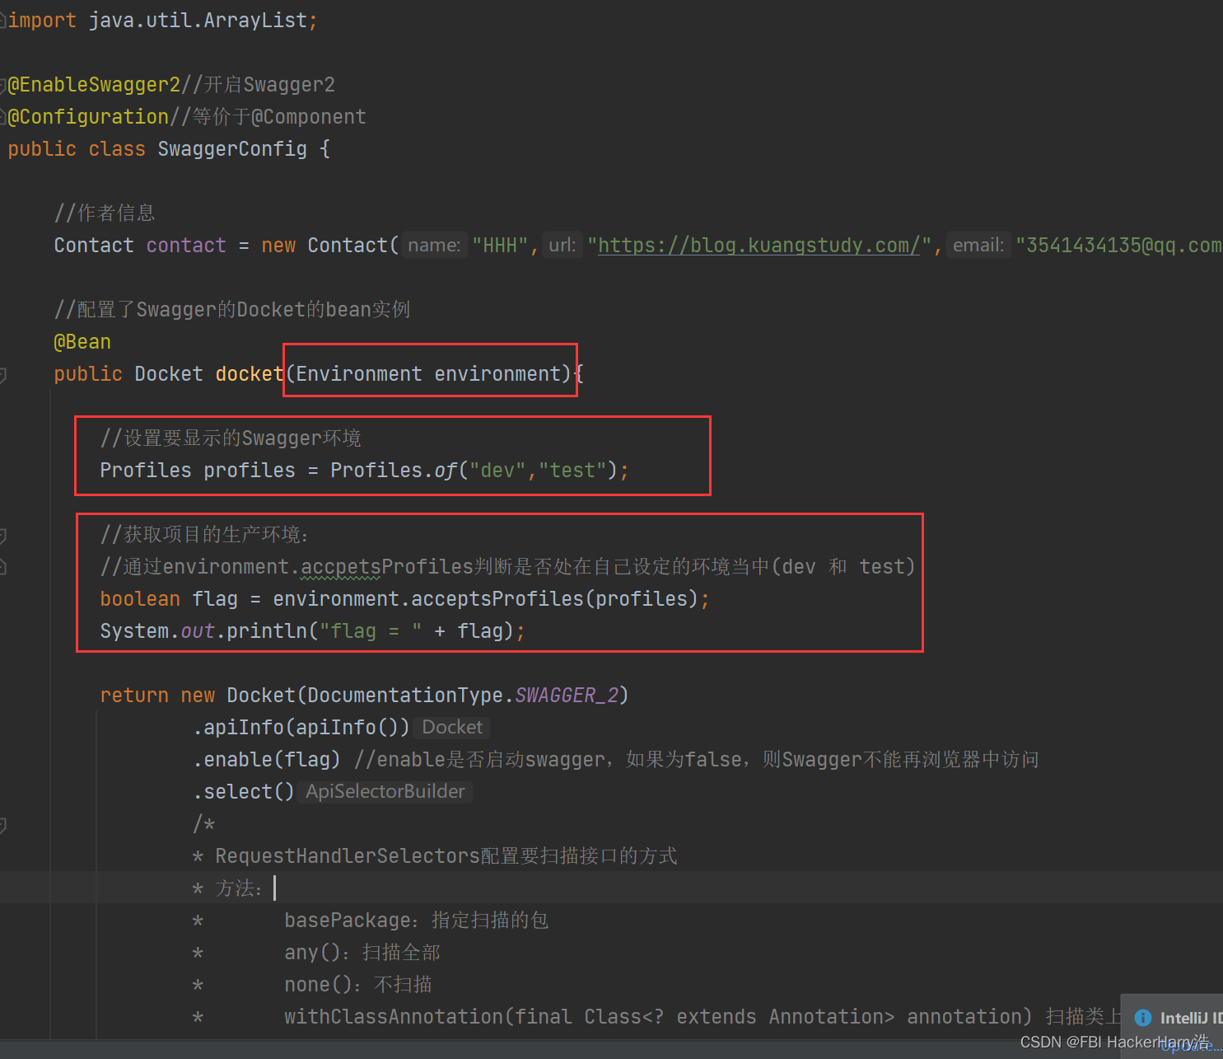This screenshot has height=1059, width=1223.
Task: Click the Docket return type inlay hint
Action: 452,727
